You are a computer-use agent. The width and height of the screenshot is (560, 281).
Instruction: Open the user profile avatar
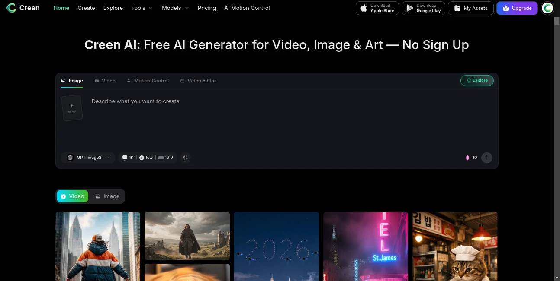click(547, 8)
